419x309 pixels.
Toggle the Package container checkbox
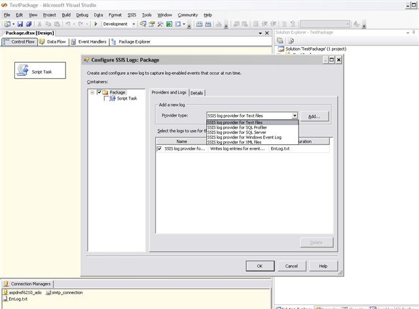99,93
